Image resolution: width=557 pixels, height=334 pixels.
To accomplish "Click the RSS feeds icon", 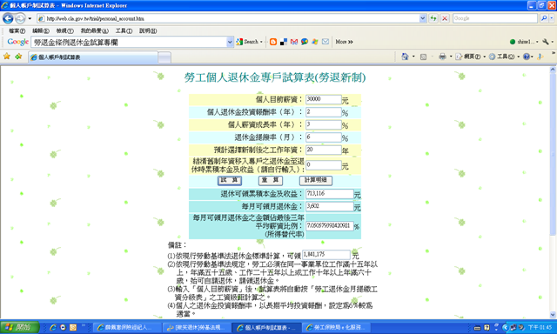I will tap(423, 57).
